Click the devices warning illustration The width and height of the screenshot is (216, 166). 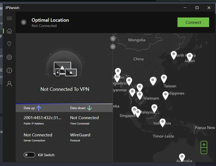(65, 69)
